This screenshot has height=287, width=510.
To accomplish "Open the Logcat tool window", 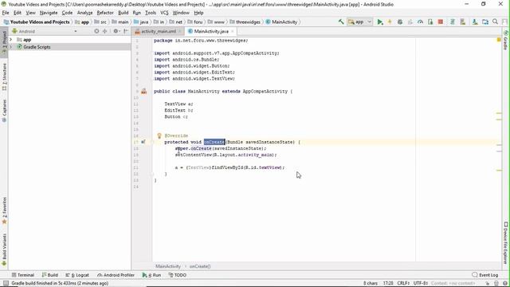I will 77,275.
